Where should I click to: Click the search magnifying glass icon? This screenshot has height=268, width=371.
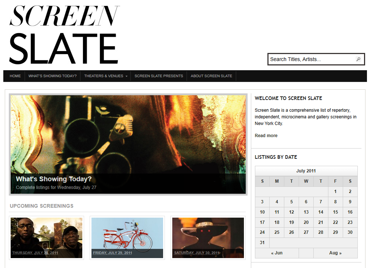[x=358, y=59]
